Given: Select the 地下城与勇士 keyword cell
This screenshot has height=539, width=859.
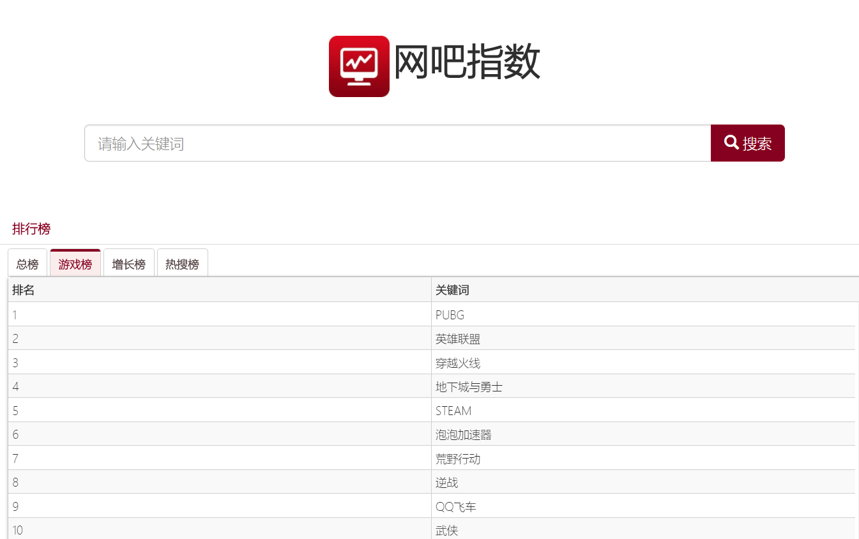Looking at the screenshot, I should click(643, 386).
